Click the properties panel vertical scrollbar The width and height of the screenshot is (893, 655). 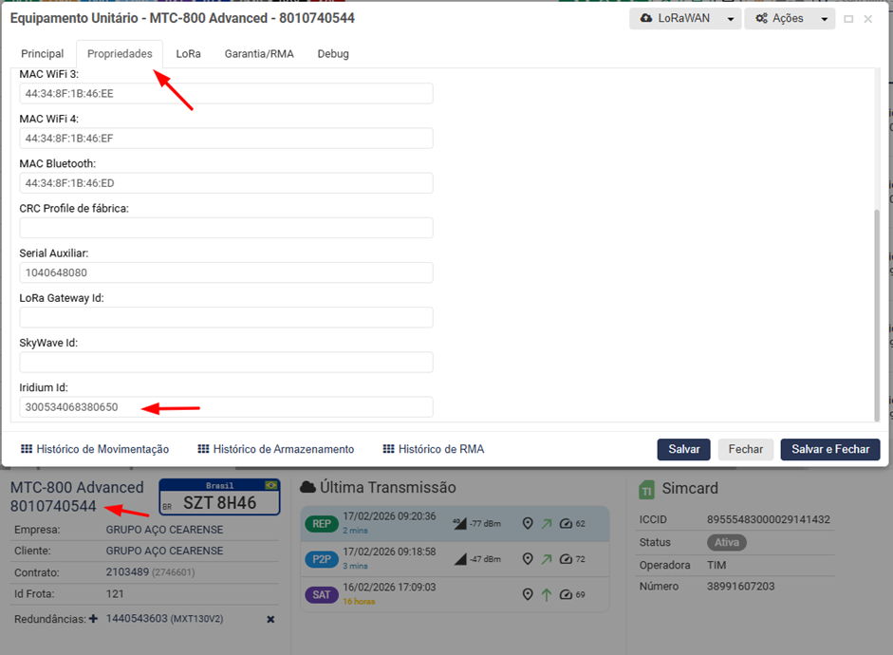click(876, 313)
